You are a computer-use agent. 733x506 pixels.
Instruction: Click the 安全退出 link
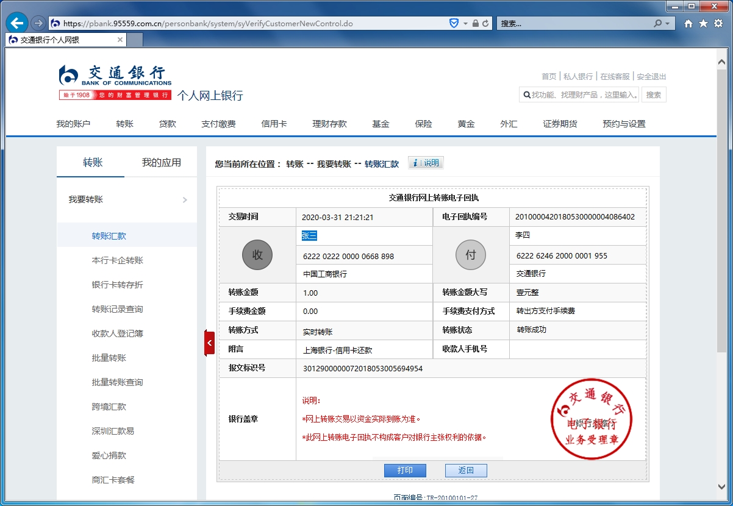pyautogui.click(x=649, y=76)
